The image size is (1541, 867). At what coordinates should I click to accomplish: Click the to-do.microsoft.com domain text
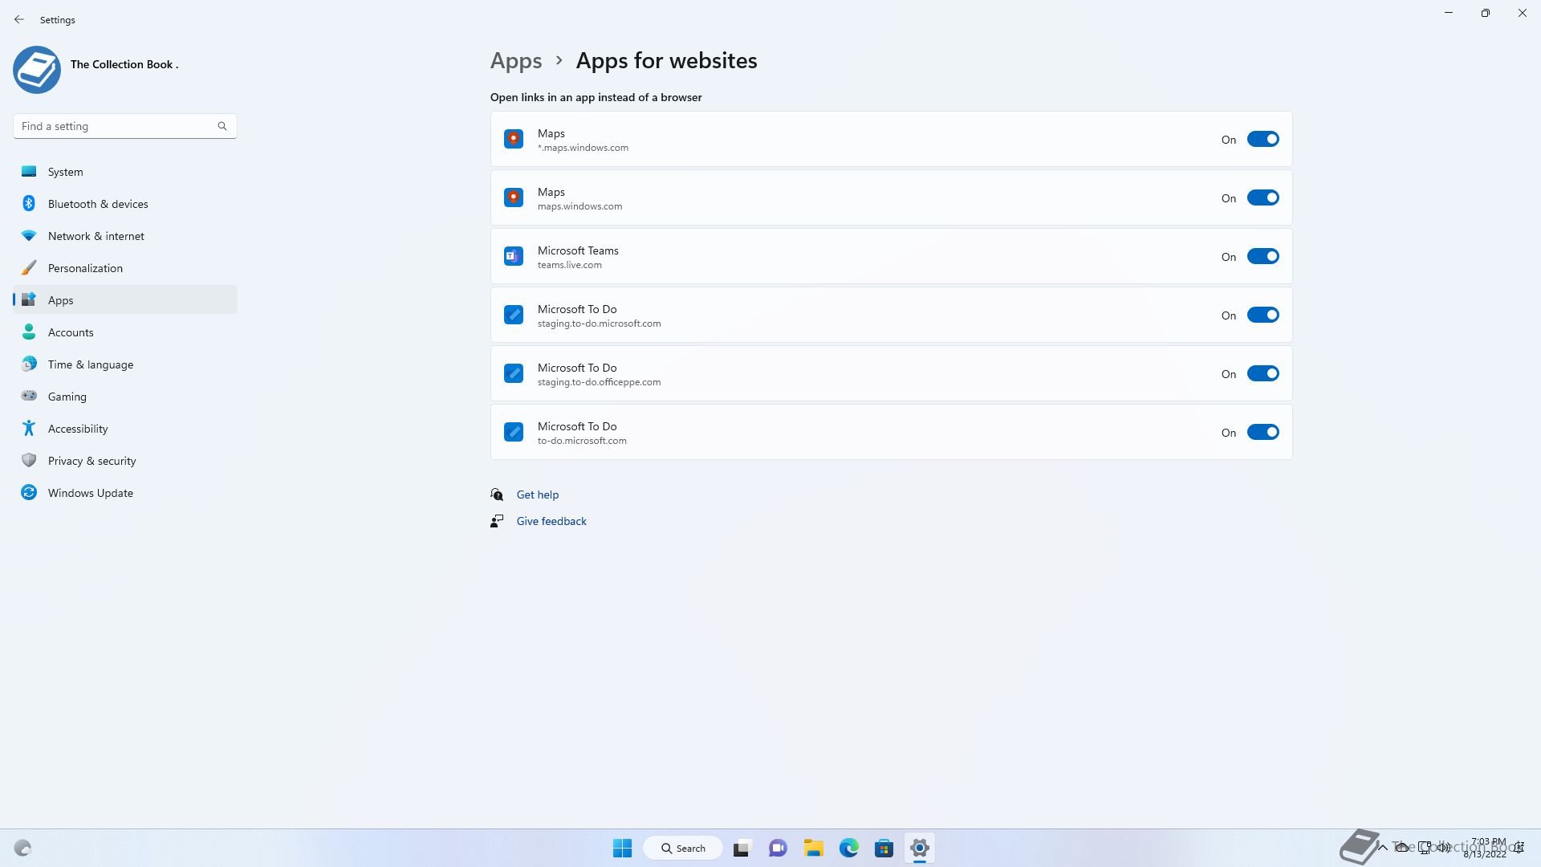coord(582,441)
